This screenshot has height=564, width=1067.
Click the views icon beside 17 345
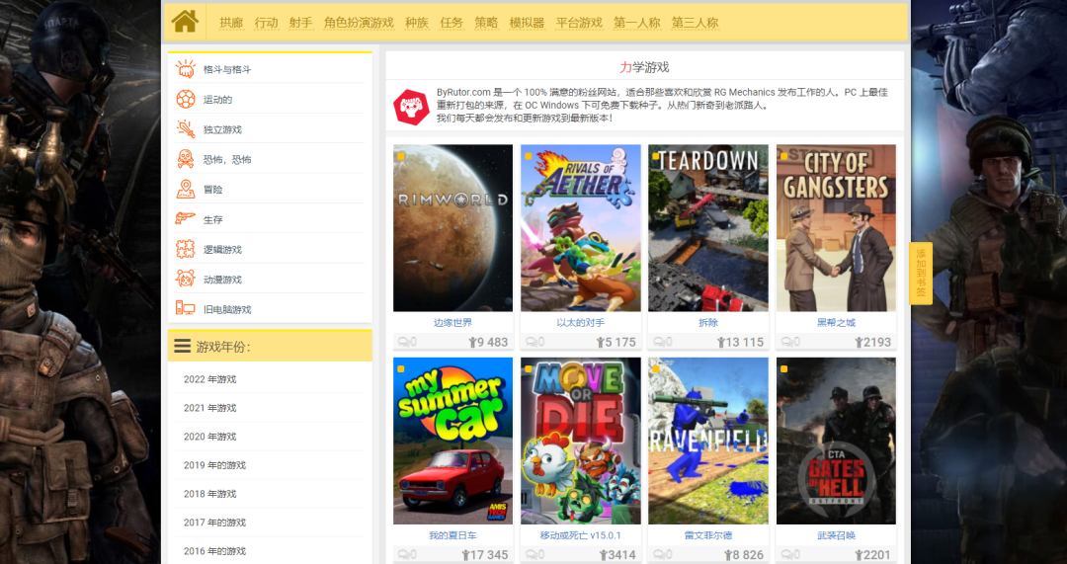(465, 555)
